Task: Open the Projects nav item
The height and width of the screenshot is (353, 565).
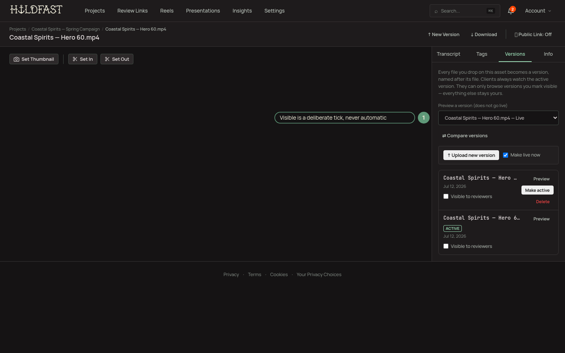Action: coord(95,11)
